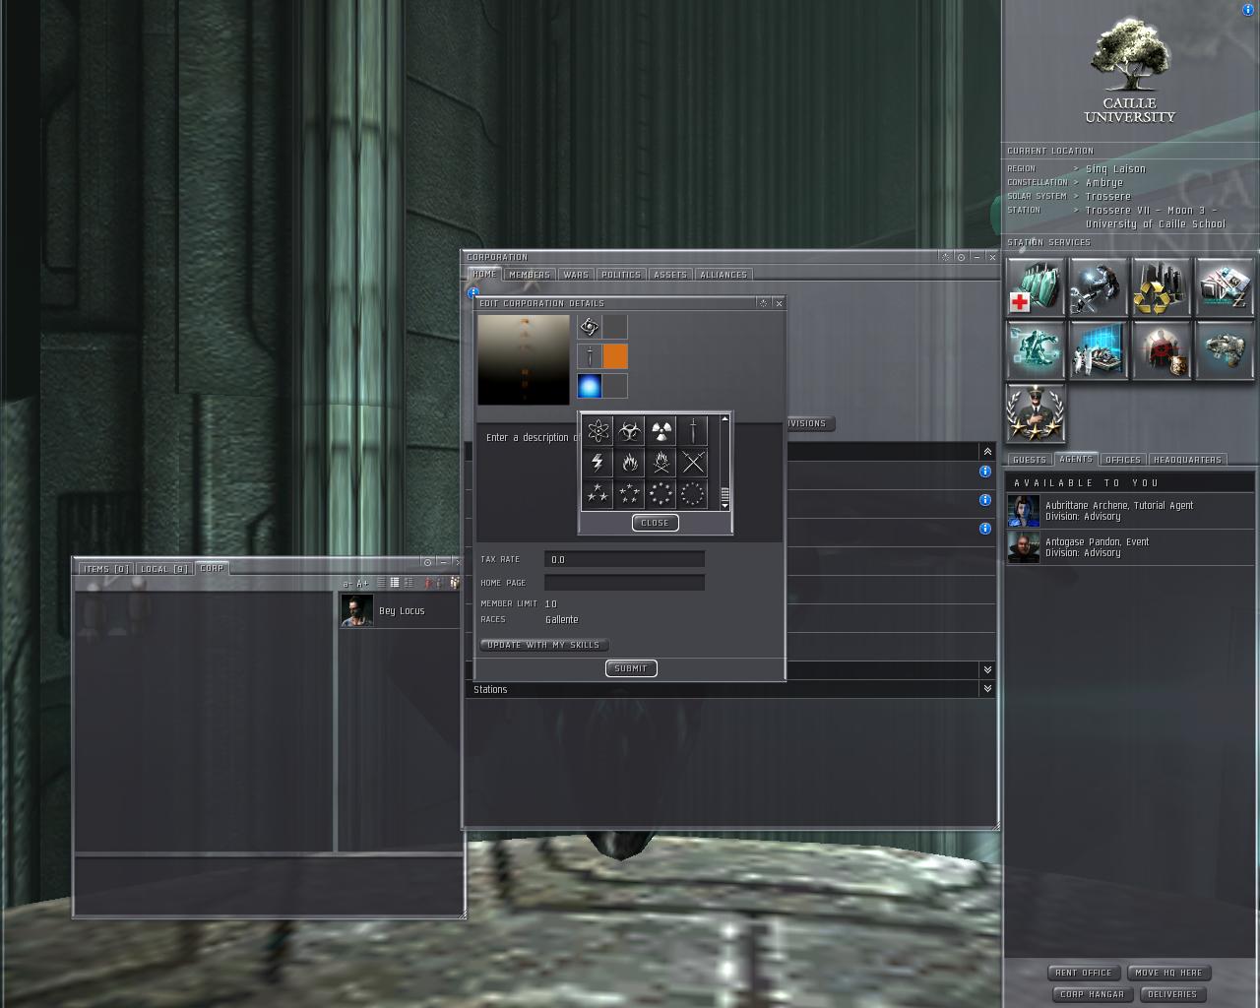Viewport: 1260px width, 1008px height.
Task: Close the logo emblem picker
Action: pos(655,523)
